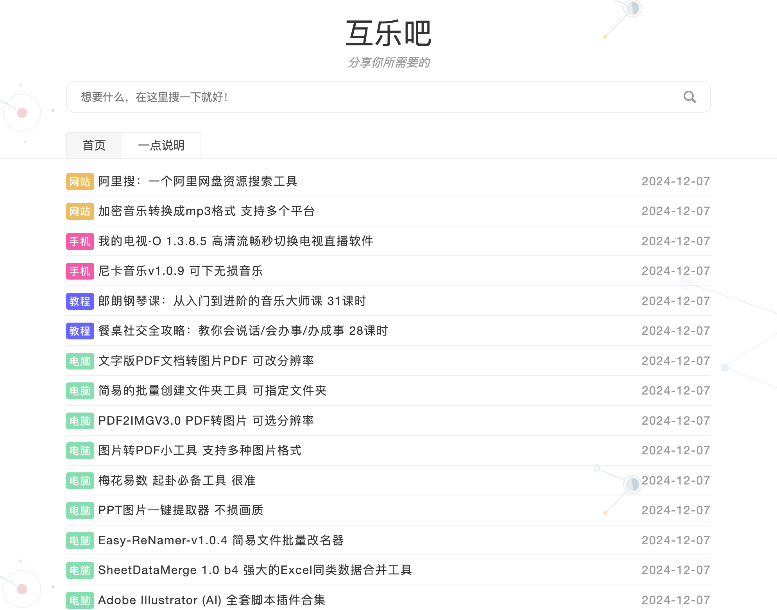Click 电脑 tag beside 文字版PDF文档 post
Screen dimensions: 777x610
[80, 361]
